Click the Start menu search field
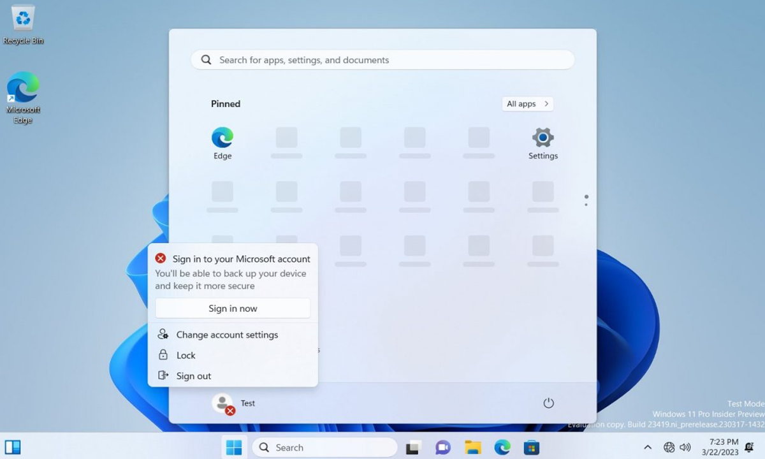The height and width of the screenshot is (459, 765). (x=382, y=60)
